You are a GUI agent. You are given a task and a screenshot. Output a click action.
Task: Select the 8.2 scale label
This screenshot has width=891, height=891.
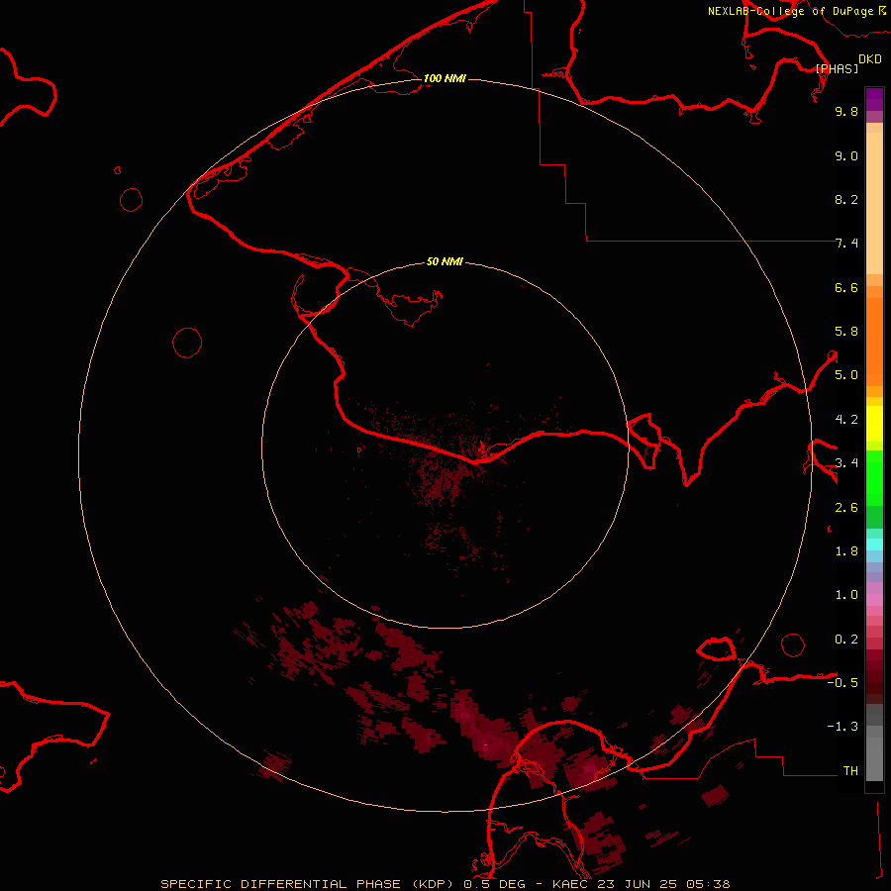point(846,199)
